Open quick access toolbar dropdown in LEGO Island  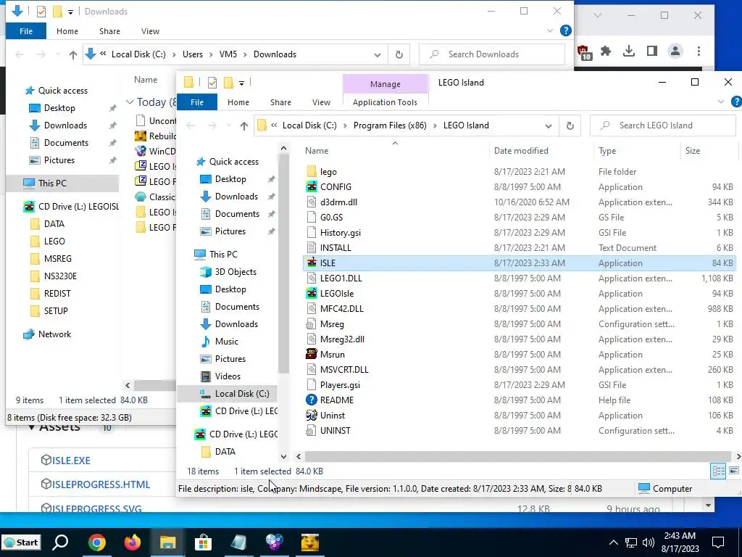[x=241, y=83]
